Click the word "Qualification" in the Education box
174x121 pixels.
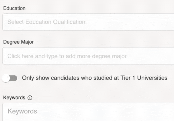pyautogui.click(x=69, y=22)
